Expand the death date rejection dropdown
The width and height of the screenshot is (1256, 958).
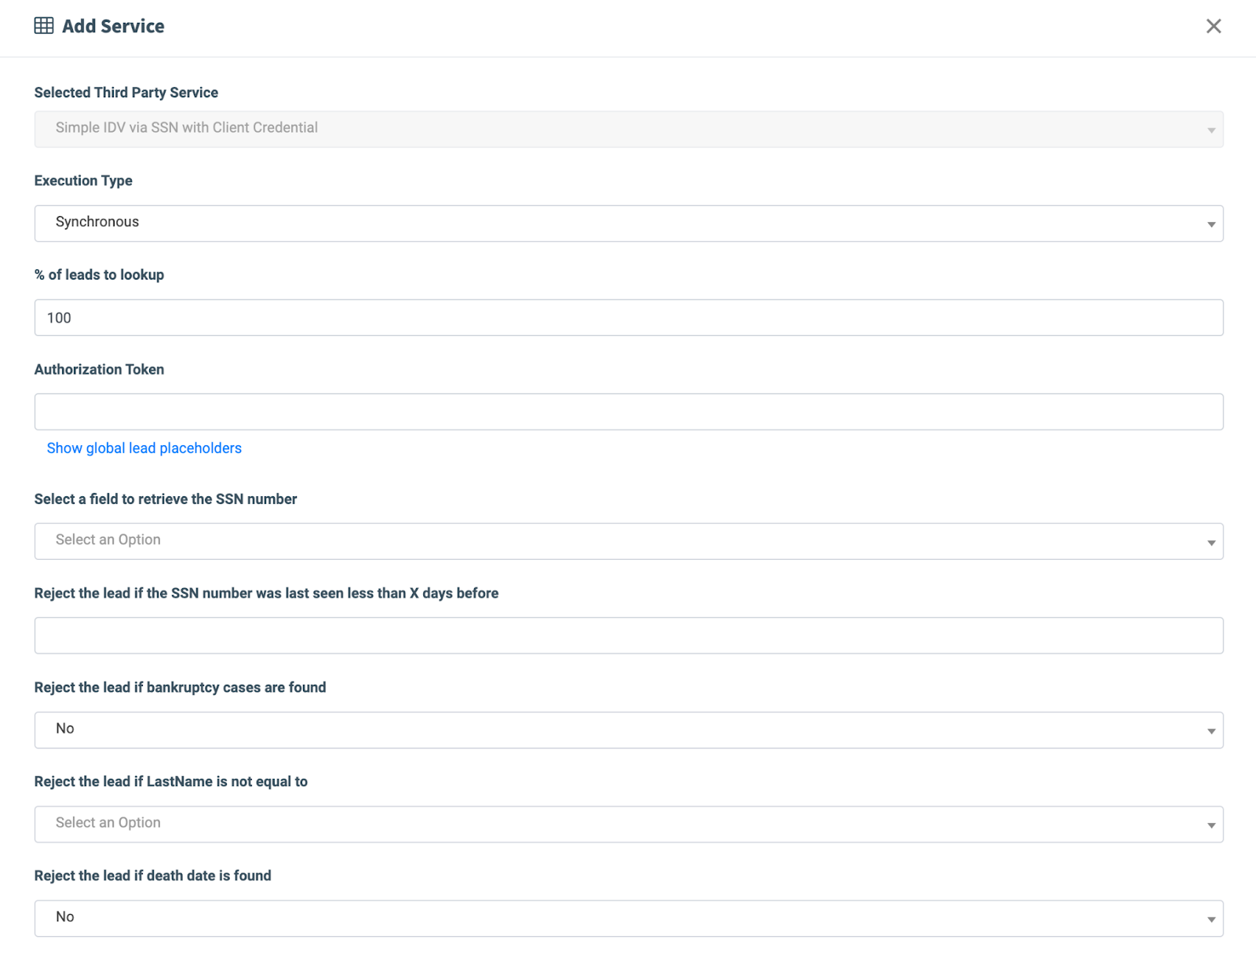click(x=628, y=918)
